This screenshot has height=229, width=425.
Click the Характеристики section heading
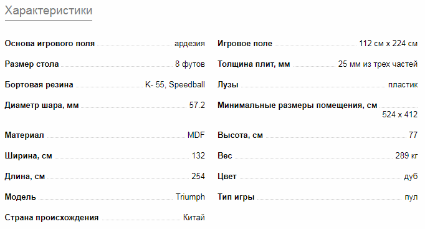[49, 11]
